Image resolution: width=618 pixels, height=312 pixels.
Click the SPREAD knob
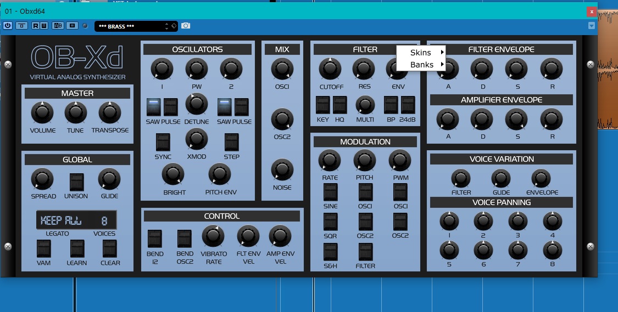pyautogui.click(x=42, y=179)
